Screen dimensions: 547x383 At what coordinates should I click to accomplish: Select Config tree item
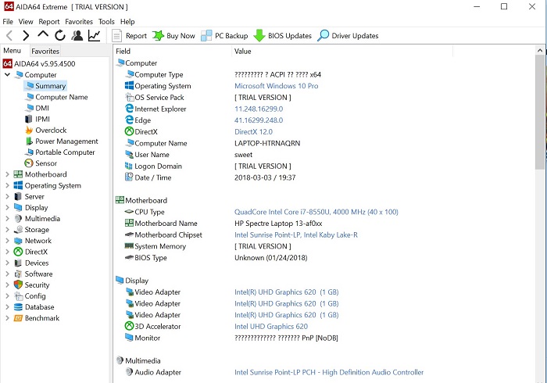[30, 296]
